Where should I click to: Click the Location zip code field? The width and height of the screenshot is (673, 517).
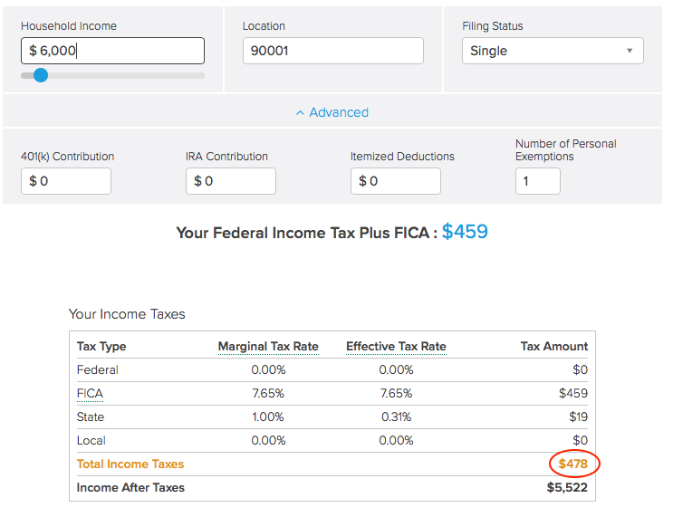click(x=333, y=51)
